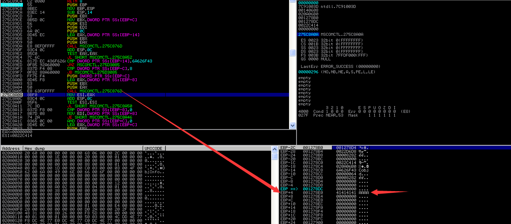This screenshot has height=224, width=511.
Task: Click the Address column header in dump
Action: pos(11,148)
